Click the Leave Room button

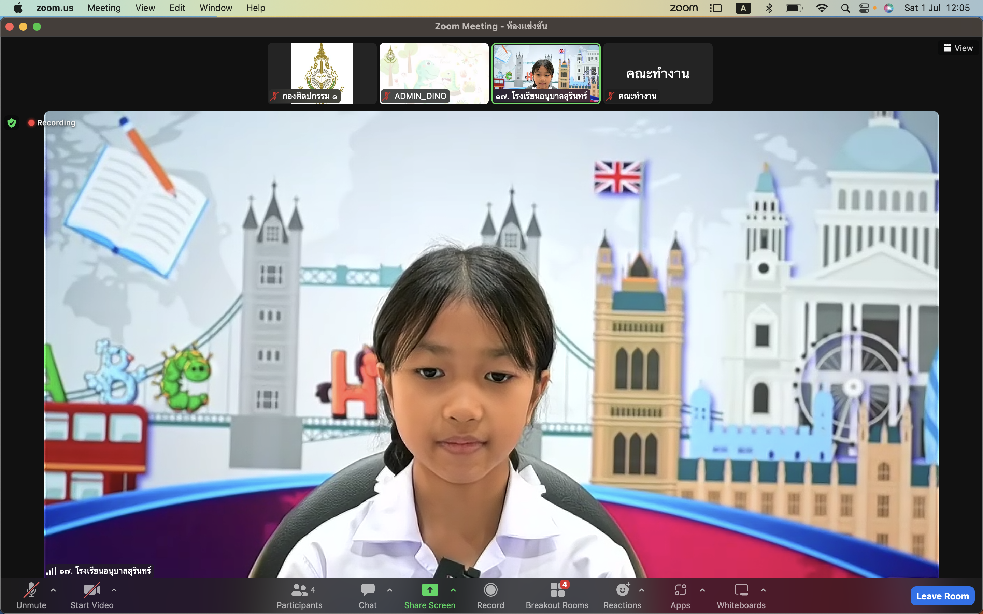(942, 596)
